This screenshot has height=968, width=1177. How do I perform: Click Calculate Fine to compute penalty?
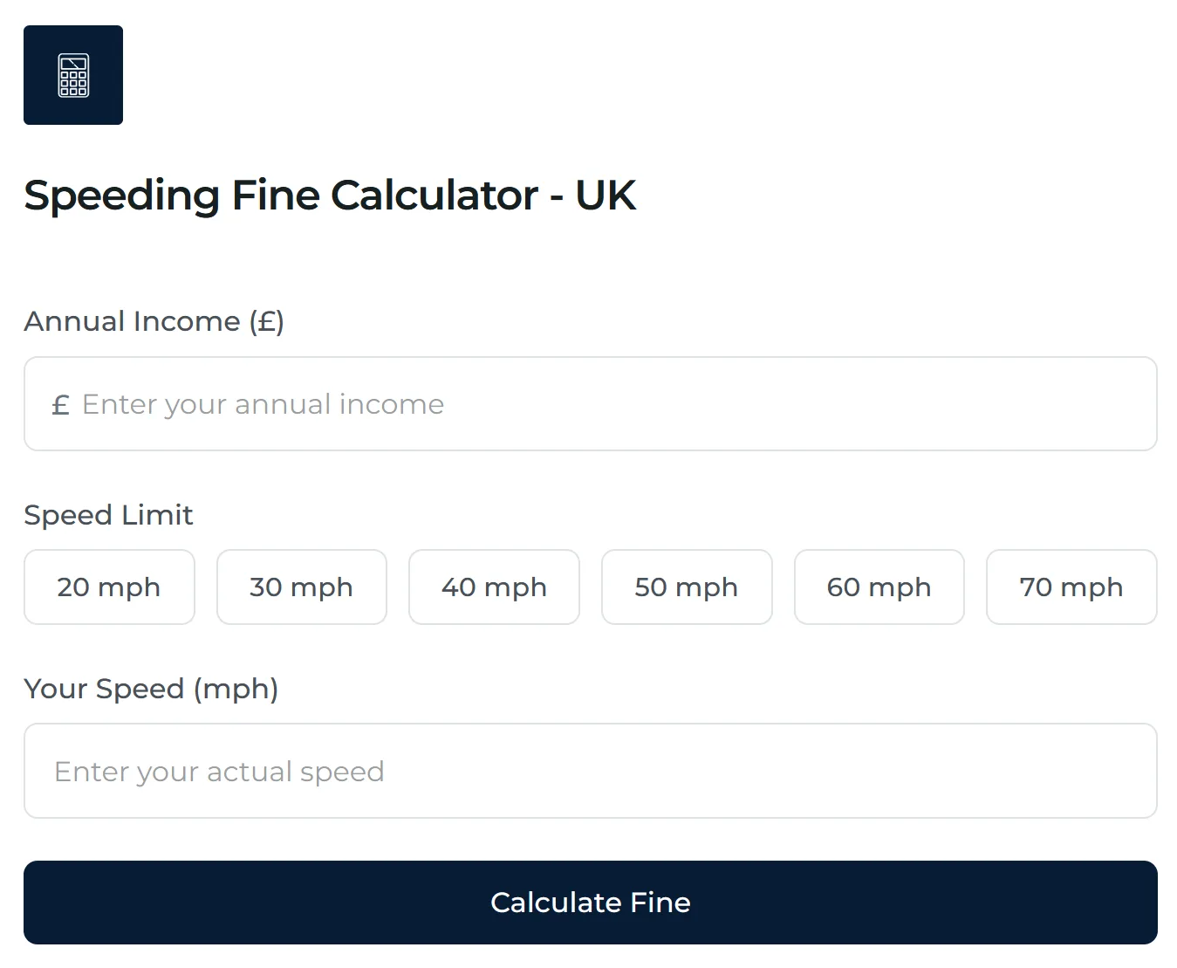[x=590, y=902]
